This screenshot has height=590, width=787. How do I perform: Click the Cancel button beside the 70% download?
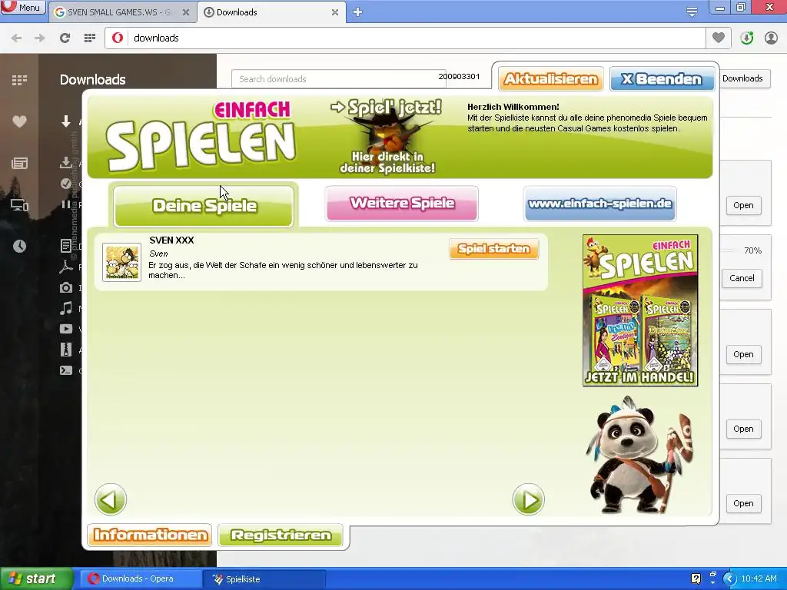742,278
